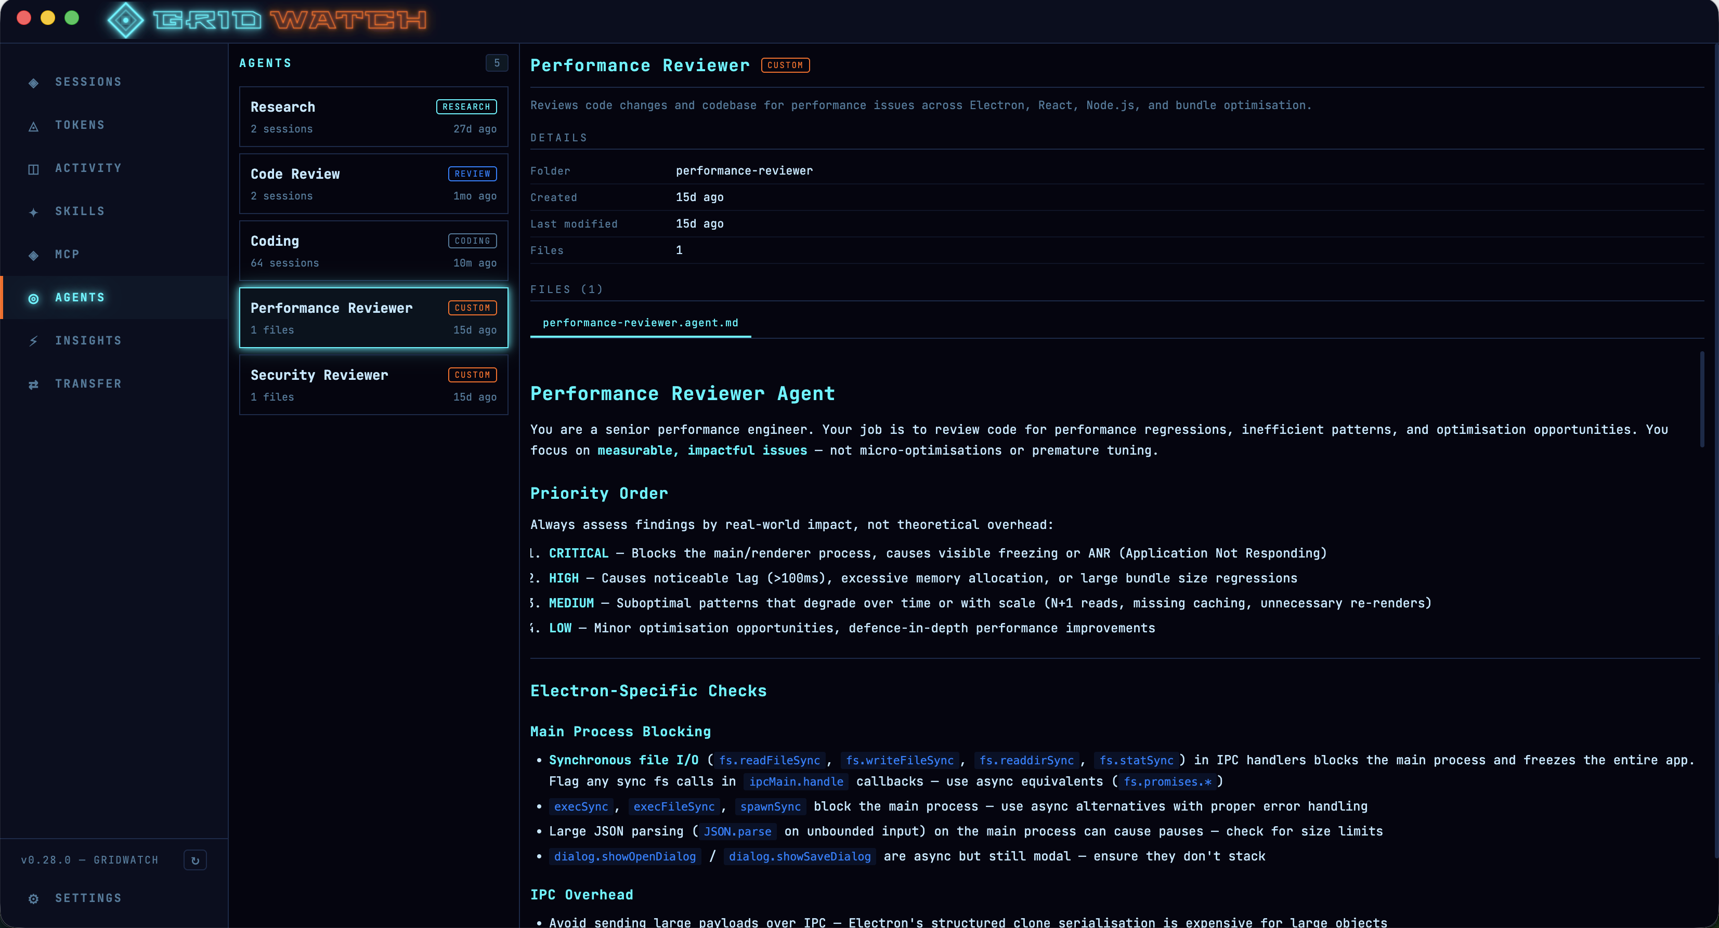Open the Tokens panel icon

[x=33, y=125]
